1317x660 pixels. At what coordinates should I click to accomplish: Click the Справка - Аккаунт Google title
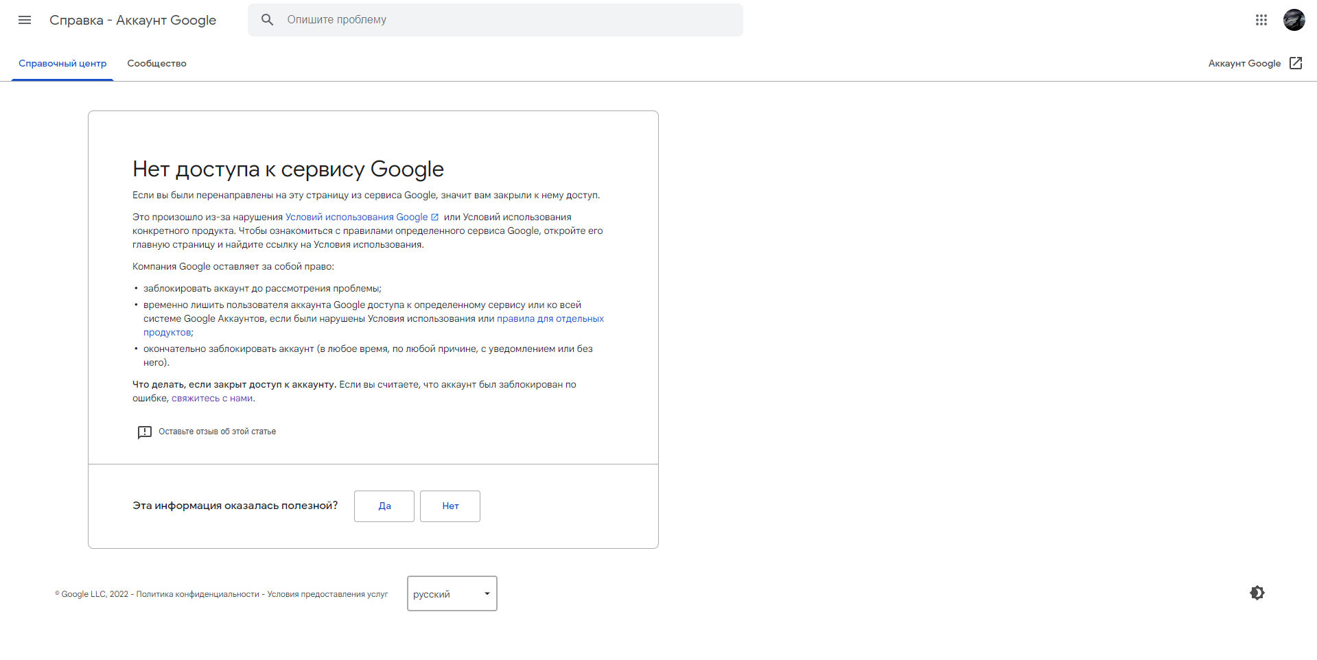[132, 21]
